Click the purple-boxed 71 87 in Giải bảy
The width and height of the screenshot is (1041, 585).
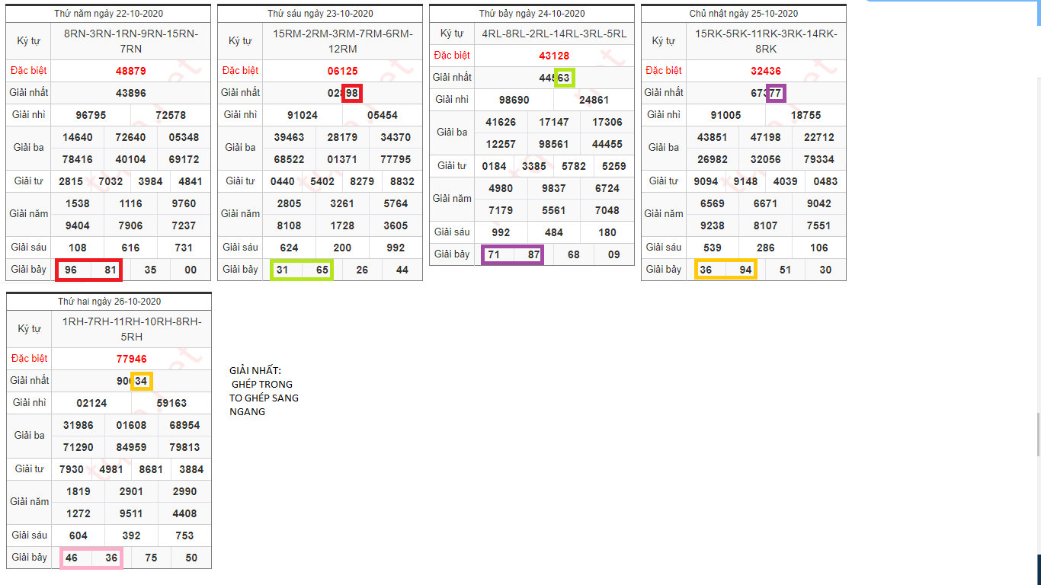[x=513, y=254]
